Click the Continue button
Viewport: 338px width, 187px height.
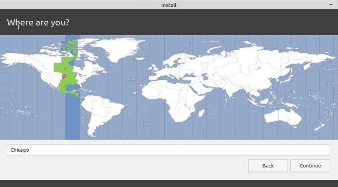point(310,166)
